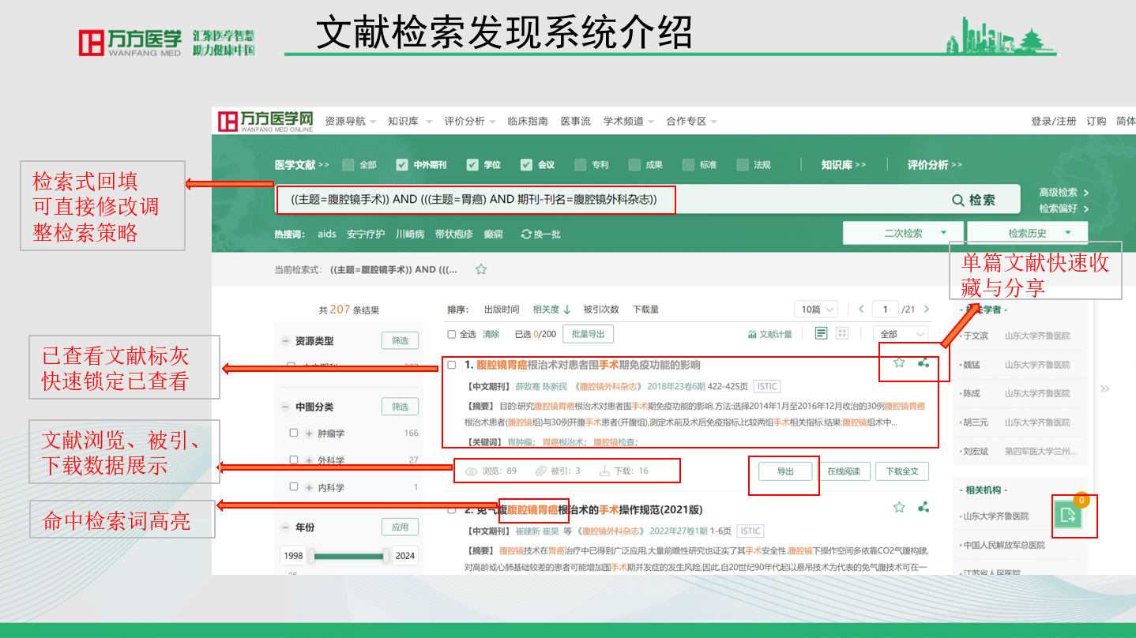Open the 全部 filter dropdown
The image size is (1136, 638).
tap(900, 334)
